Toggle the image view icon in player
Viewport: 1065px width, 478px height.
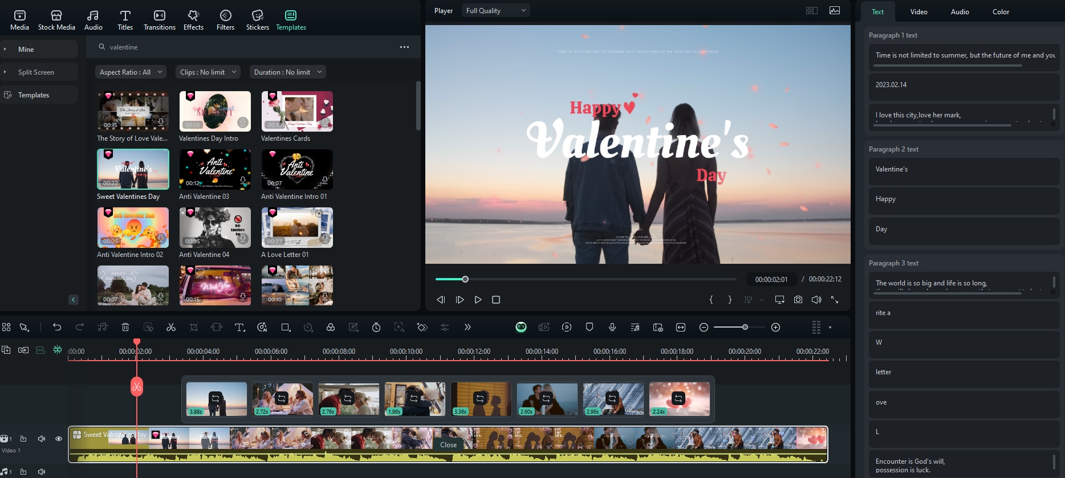click(x=835, y=11)
